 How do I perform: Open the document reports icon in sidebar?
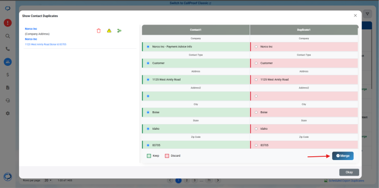[8, 88]
